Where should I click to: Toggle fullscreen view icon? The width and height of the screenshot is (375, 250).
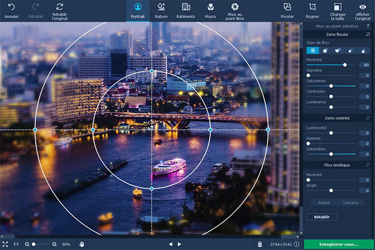pyautogui.click(x=5, y=244)
